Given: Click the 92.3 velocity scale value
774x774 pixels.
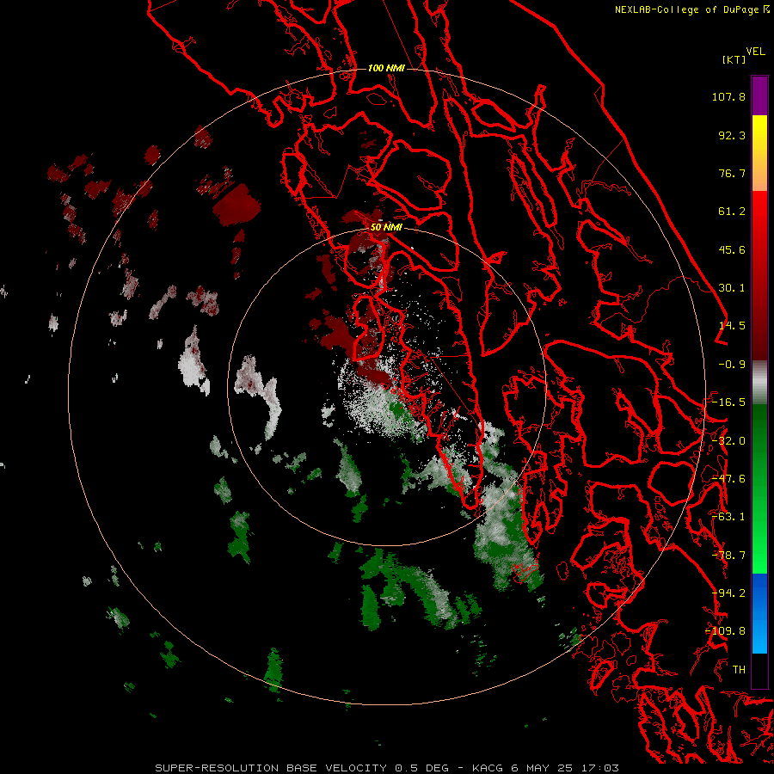Looking at the screenshot, I should pyautogui.click(x=732, y=135).
